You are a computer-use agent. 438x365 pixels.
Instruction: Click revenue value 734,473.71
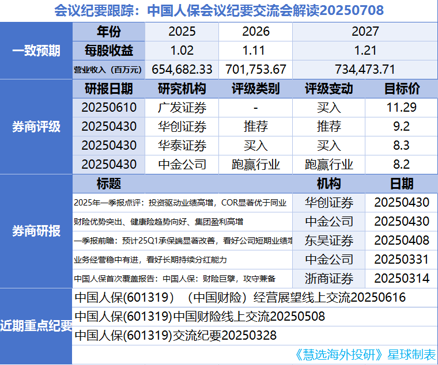(x=365, y=70)
